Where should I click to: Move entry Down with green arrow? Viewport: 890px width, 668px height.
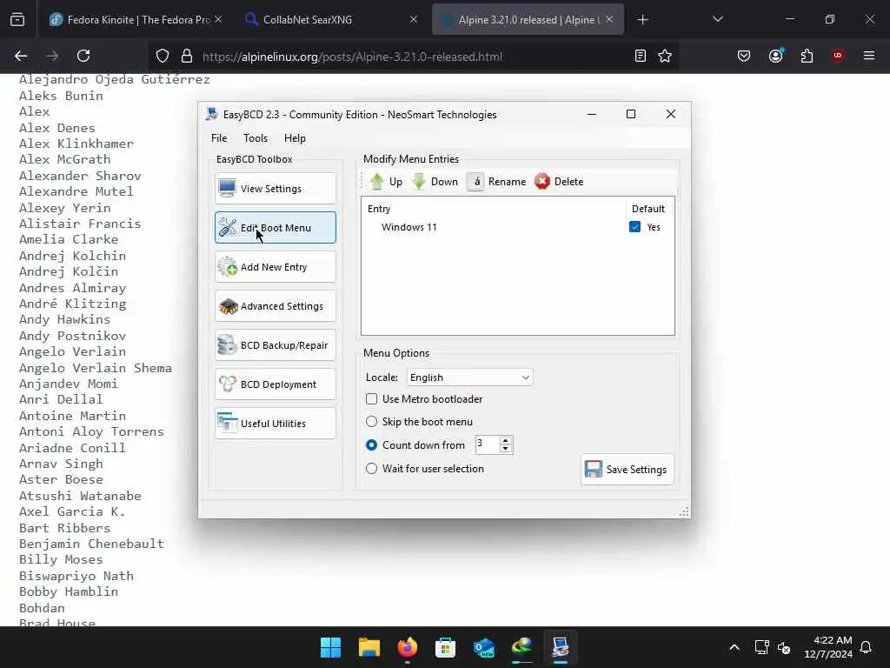pos(435,182)
